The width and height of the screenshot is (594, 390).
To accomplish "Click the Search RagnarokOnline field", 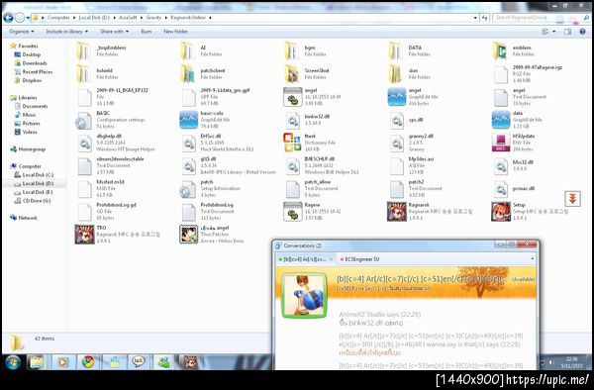I will tap(542, 18).
